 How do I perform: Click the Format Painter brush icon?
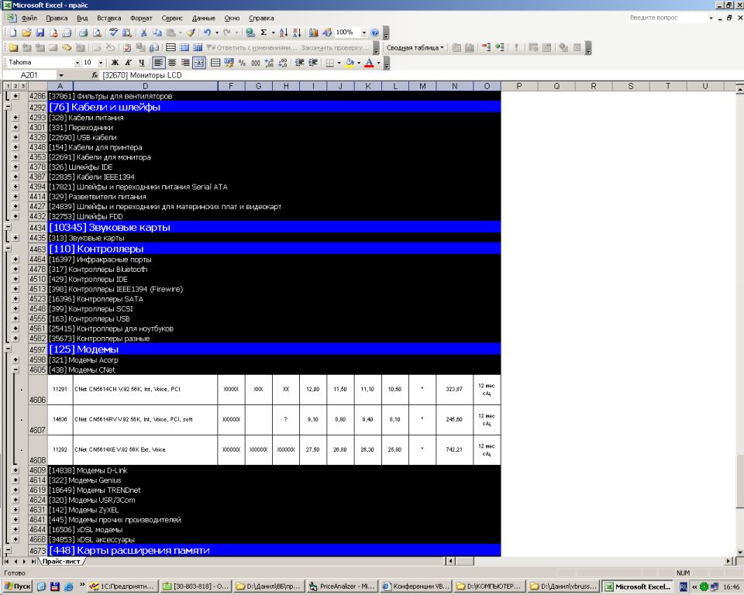click(190, 33)
